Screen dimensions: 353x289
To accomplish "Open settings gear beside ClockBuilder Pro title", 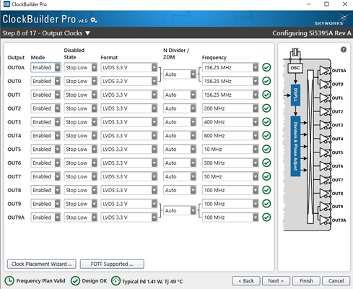I will pyautogui.click(x=94, y=20).
